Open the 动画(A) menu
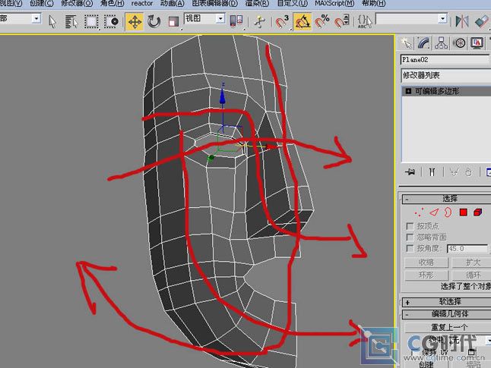Viewport: 491px width, 368px height. point(172,4)
